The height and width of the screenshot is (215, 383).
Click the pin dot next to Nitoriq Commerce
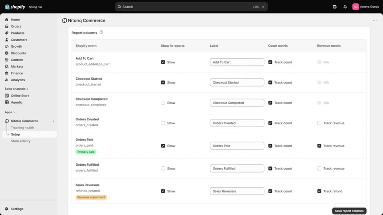54,121
